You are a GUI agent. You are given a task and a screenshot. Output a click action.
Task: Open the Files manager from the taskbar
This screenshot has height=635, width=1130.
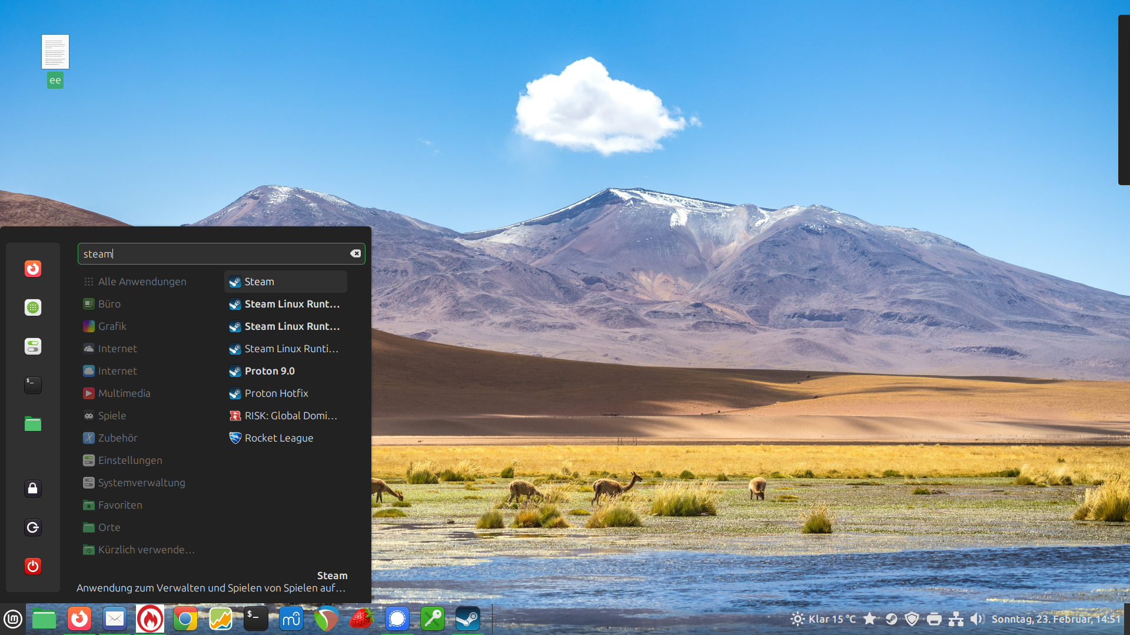click(44, 619)
